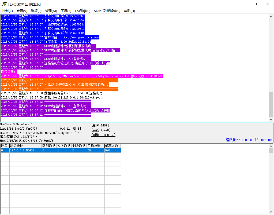Open the SDM2功能插件(S) menu
The image size is (274, 215).
107,11
